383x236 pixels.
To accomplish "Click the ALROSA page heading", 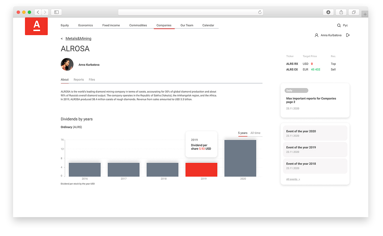I will pyautogui.click(x=75, y=49).
